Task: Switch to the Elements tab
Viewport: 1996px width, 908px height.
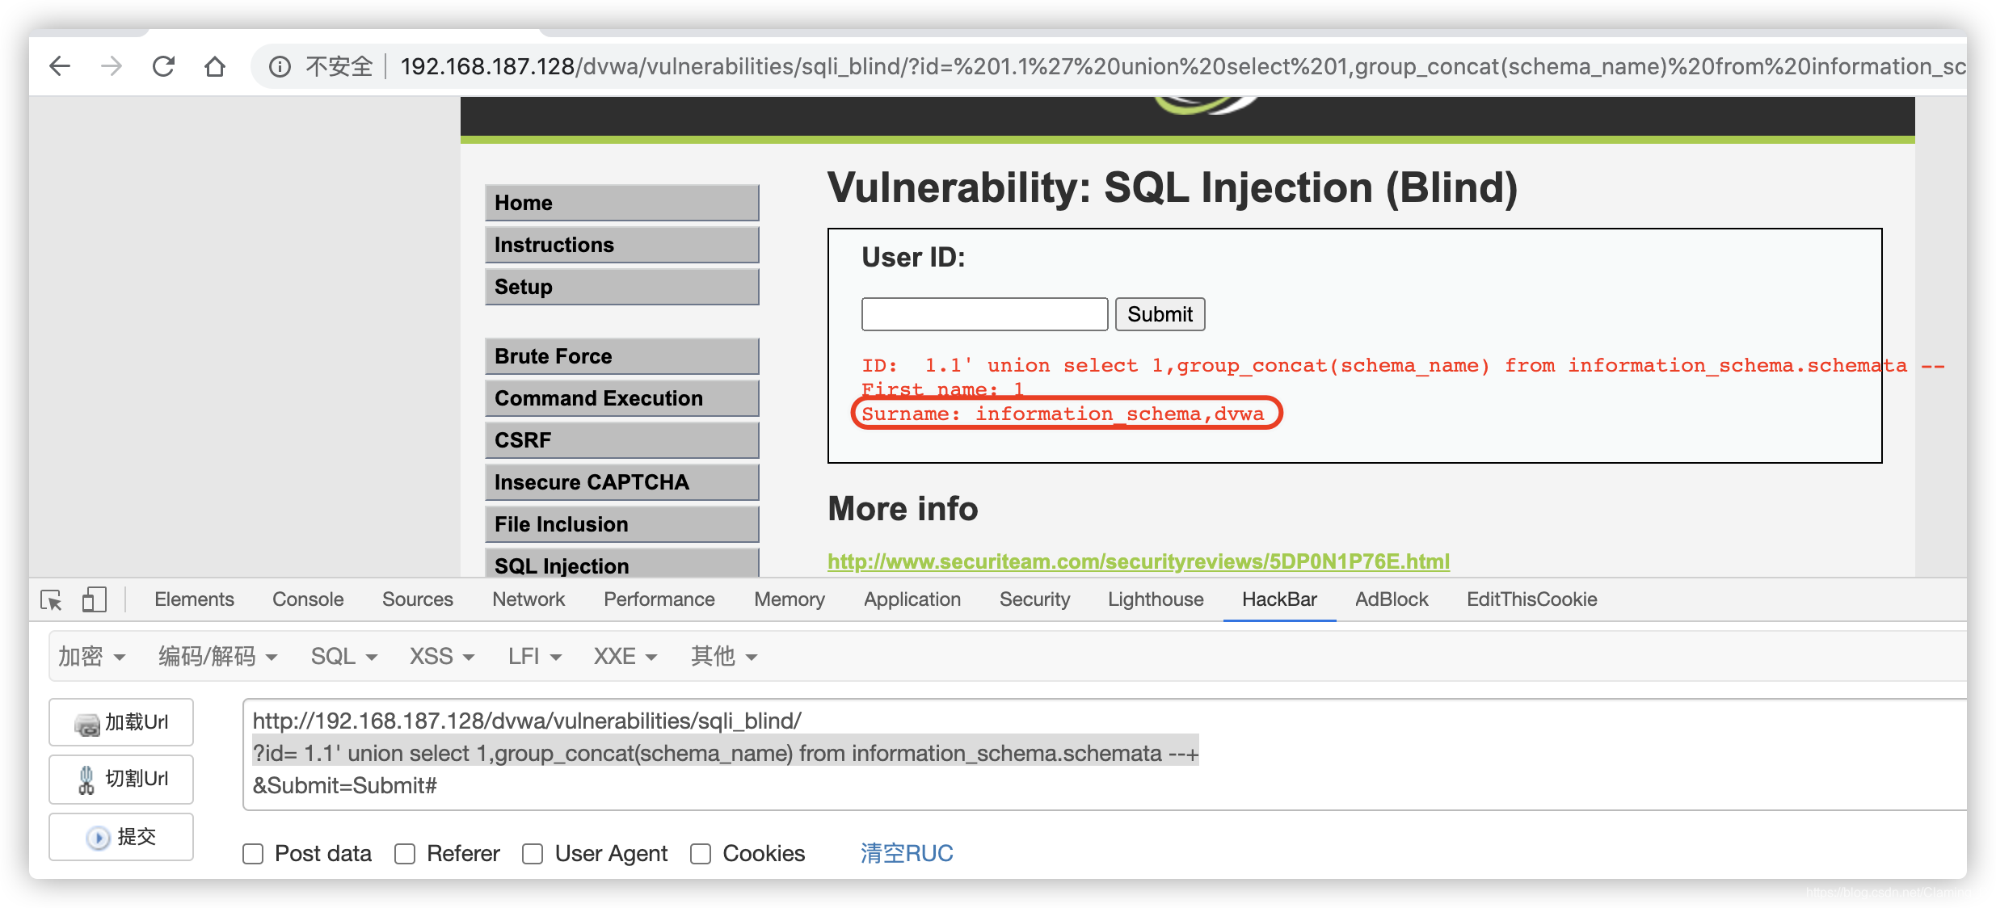Action: point(194,599)
